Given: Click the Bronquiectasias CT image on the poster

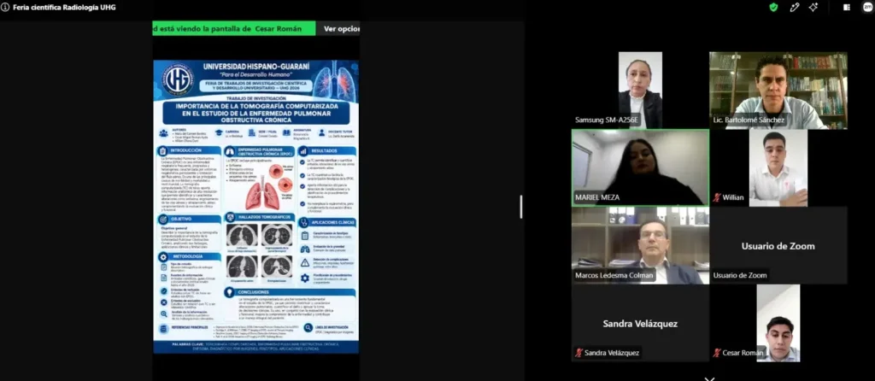Looking at the screenshot, I should 277,267.
